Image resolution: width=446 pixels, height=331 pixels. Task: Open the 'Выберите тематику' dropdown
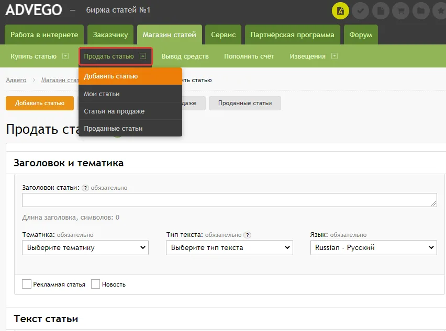(x=85, y=247)
